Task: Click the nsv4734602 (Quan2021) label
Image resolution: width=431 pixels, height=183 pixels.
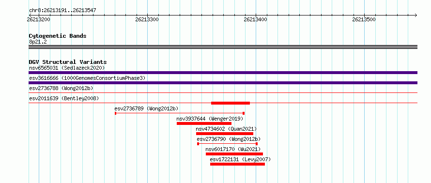Action: pos(226,129)
